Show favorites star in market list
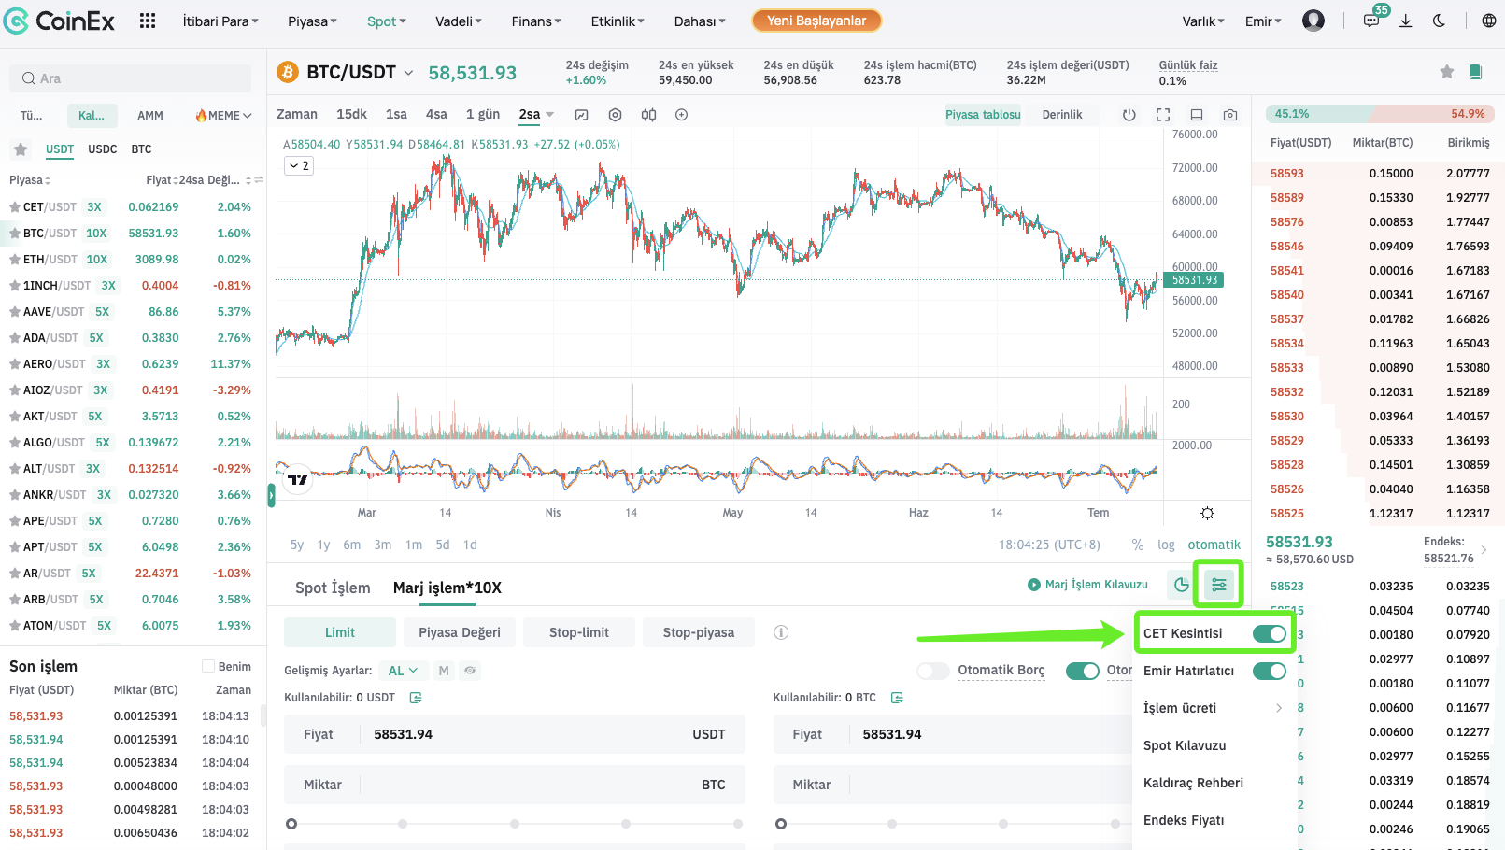 [x=21, y=149]
